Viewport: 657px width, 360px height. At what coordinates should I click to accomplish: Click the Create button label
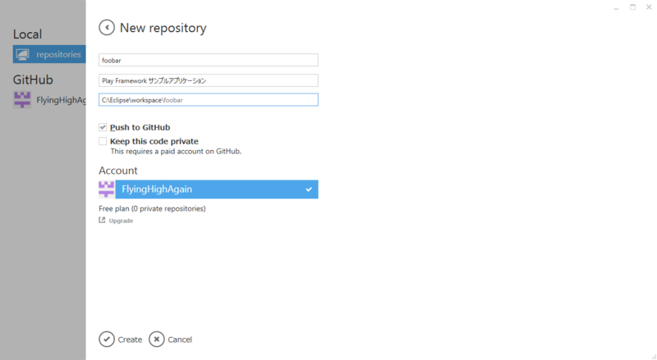(x=130, y=339)
